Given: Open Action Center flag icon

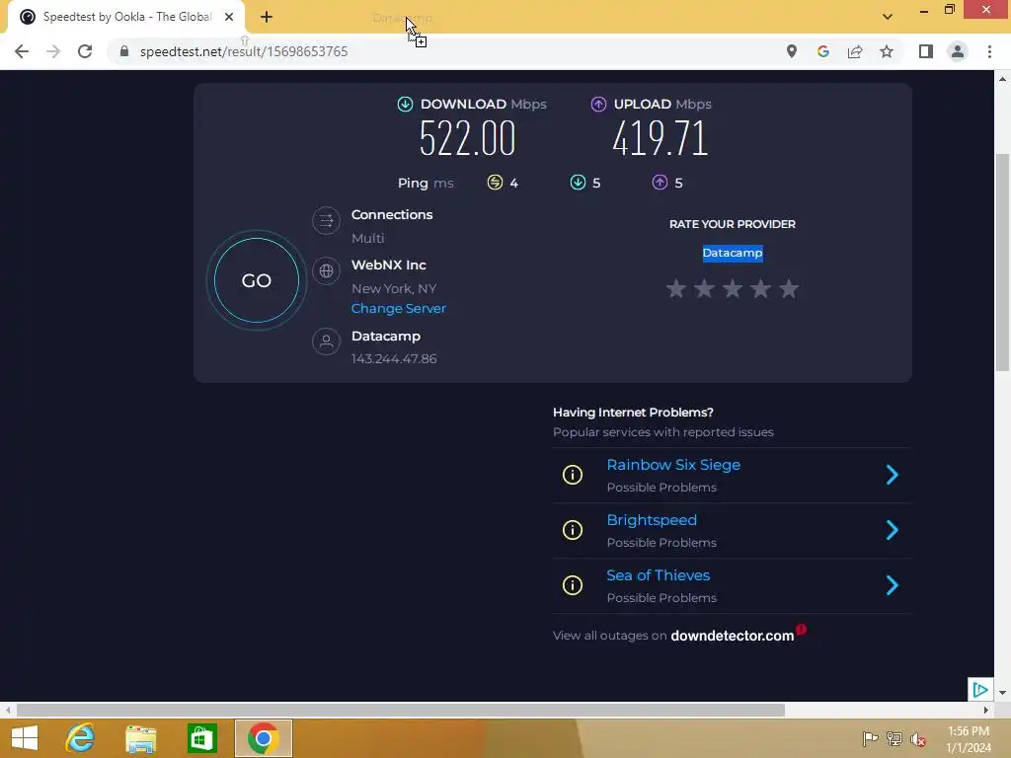Looking at the screenshot, I should (871, 738).
